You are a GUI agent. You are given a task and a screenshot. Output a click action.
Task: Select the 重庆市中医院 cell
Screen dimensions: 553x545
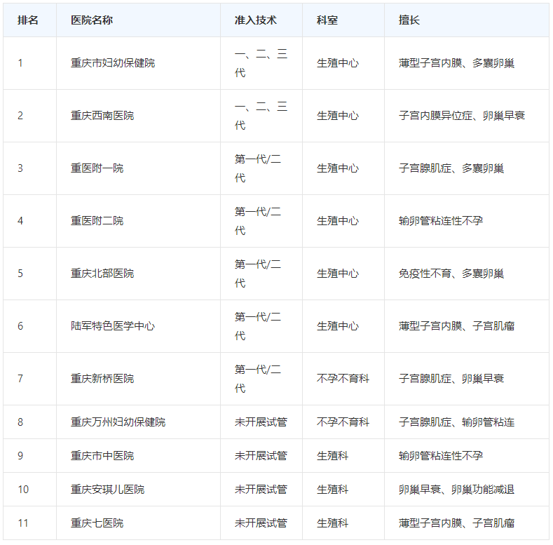click(x=102, y=456)
